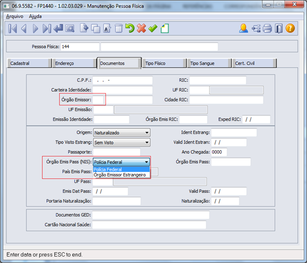Select the Documentos tab
Viewport: 307px width, 263px height.
(x=119, y=63)
